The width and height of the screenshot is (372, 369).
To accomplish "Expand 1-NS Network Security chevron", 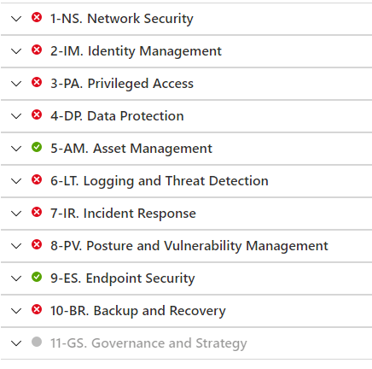I will click(16, 19).
